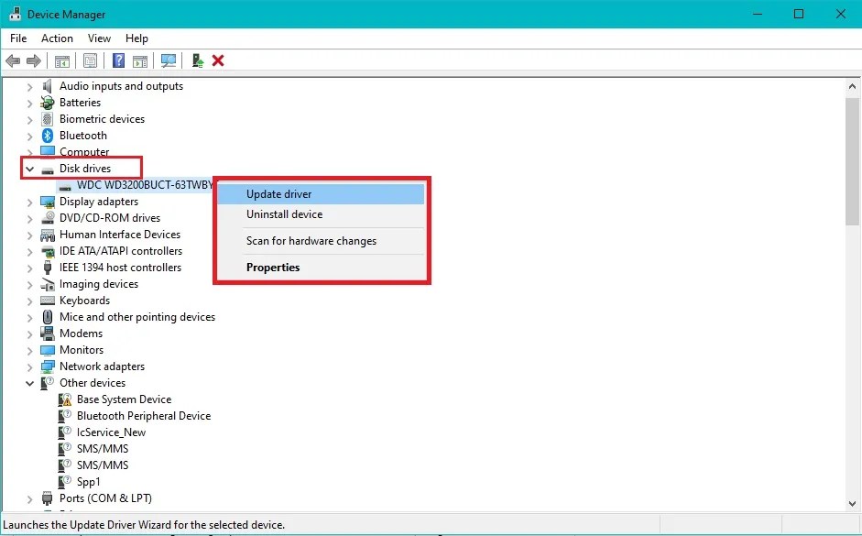
Task: Select the Scan for hardware changes toolbar icon
Action: click(169, 60)
